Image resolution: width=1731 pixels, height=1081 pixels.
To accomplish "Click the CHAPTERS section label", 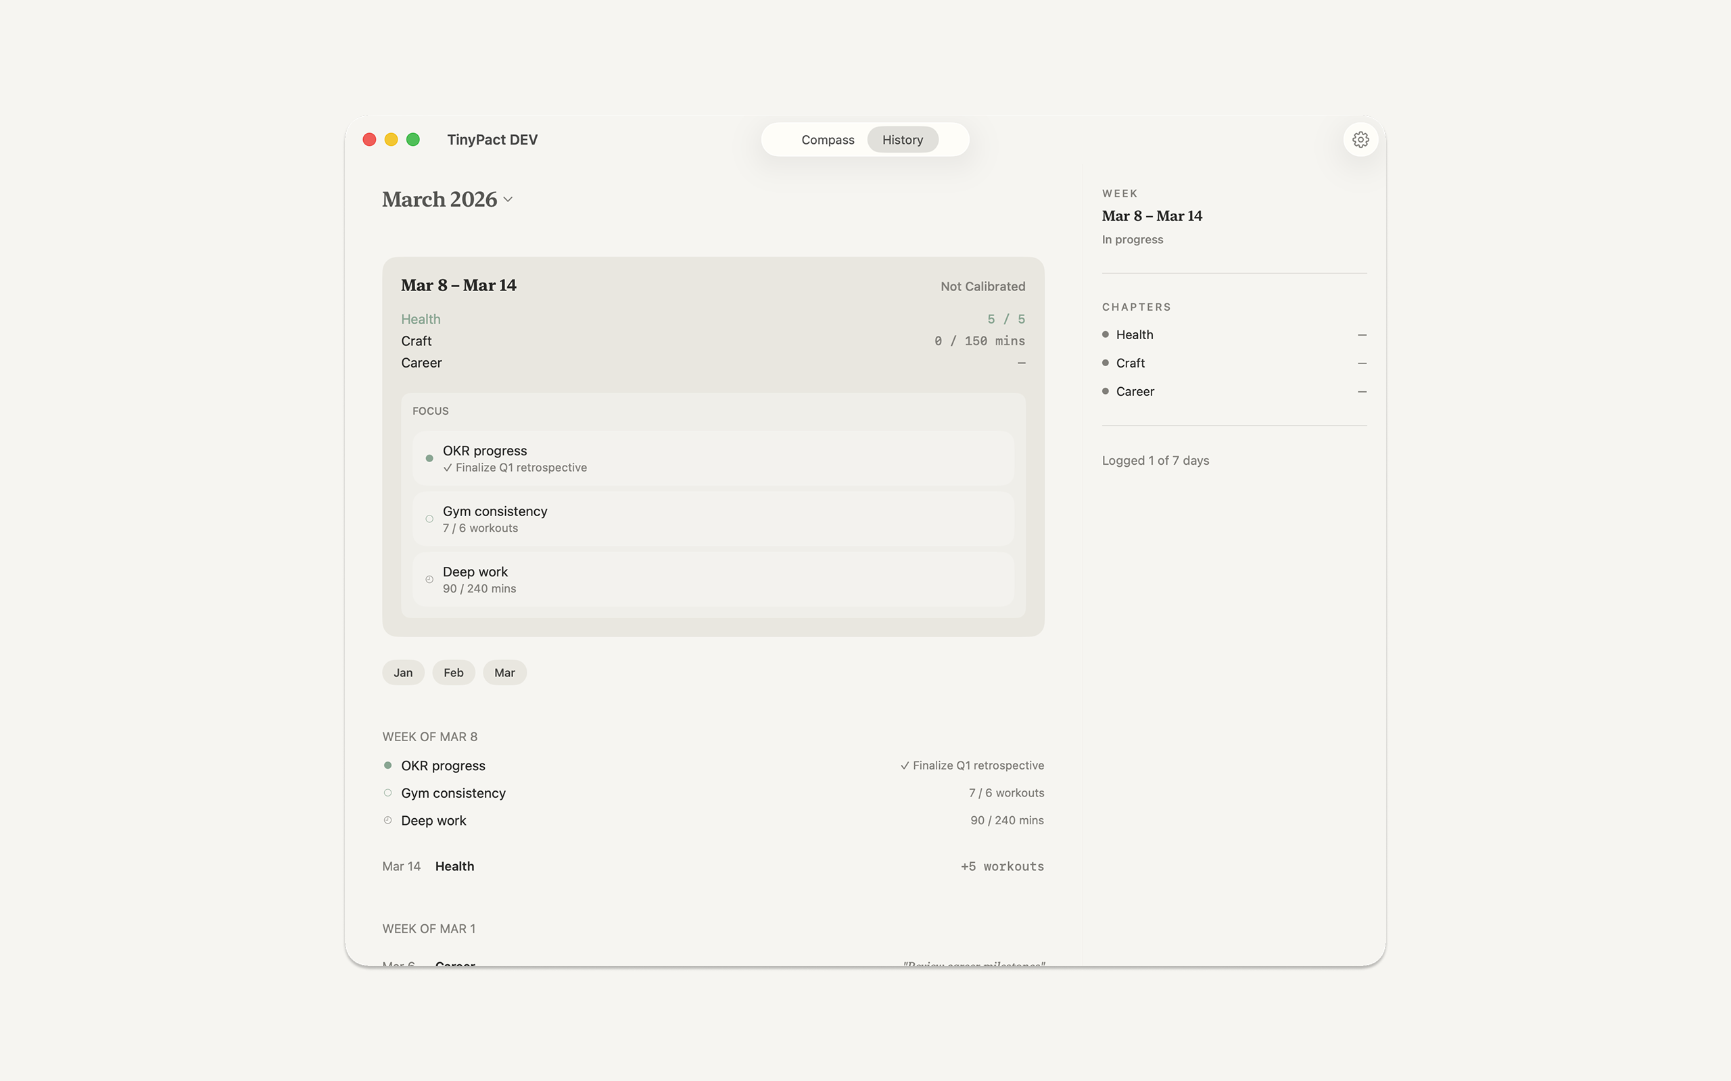I will pos(1136,307).
